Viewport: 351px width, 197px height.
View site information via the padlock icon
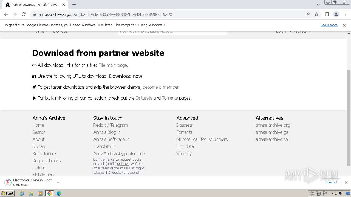(x=34, y=14)
